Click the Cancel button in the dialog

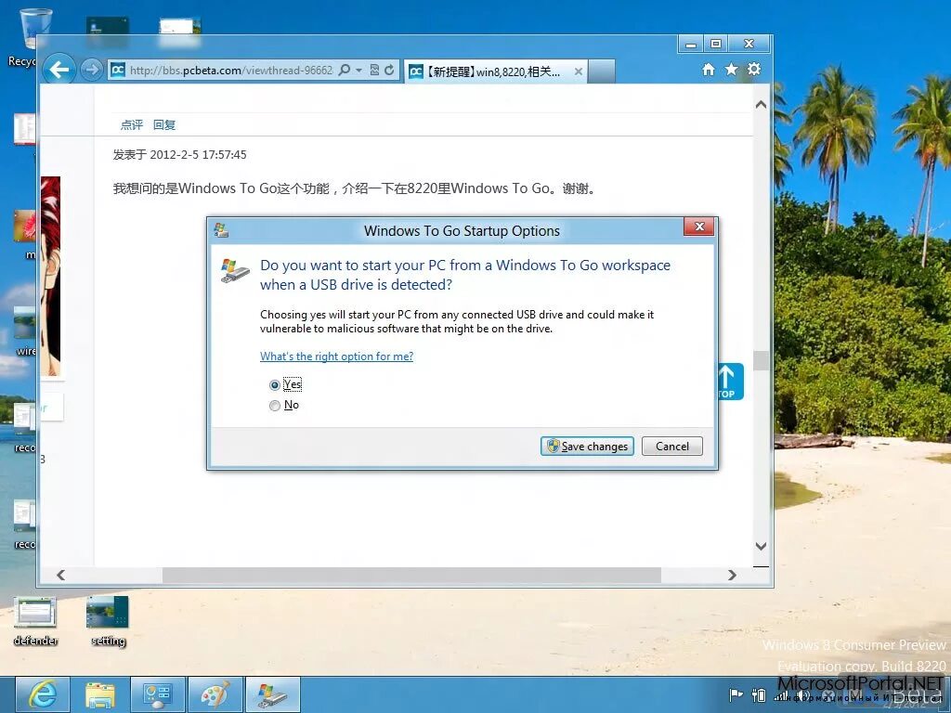671,446
